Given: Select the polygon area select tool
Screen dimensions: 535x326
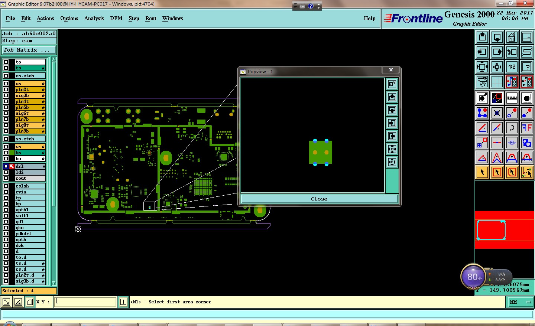Looking at the screenshot, I should coord(512,172).
